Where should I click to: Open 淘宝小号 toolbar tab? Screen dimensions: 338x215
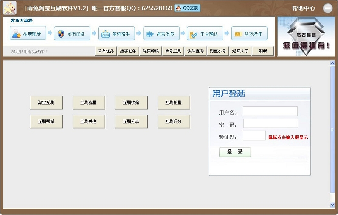(218, 51)
